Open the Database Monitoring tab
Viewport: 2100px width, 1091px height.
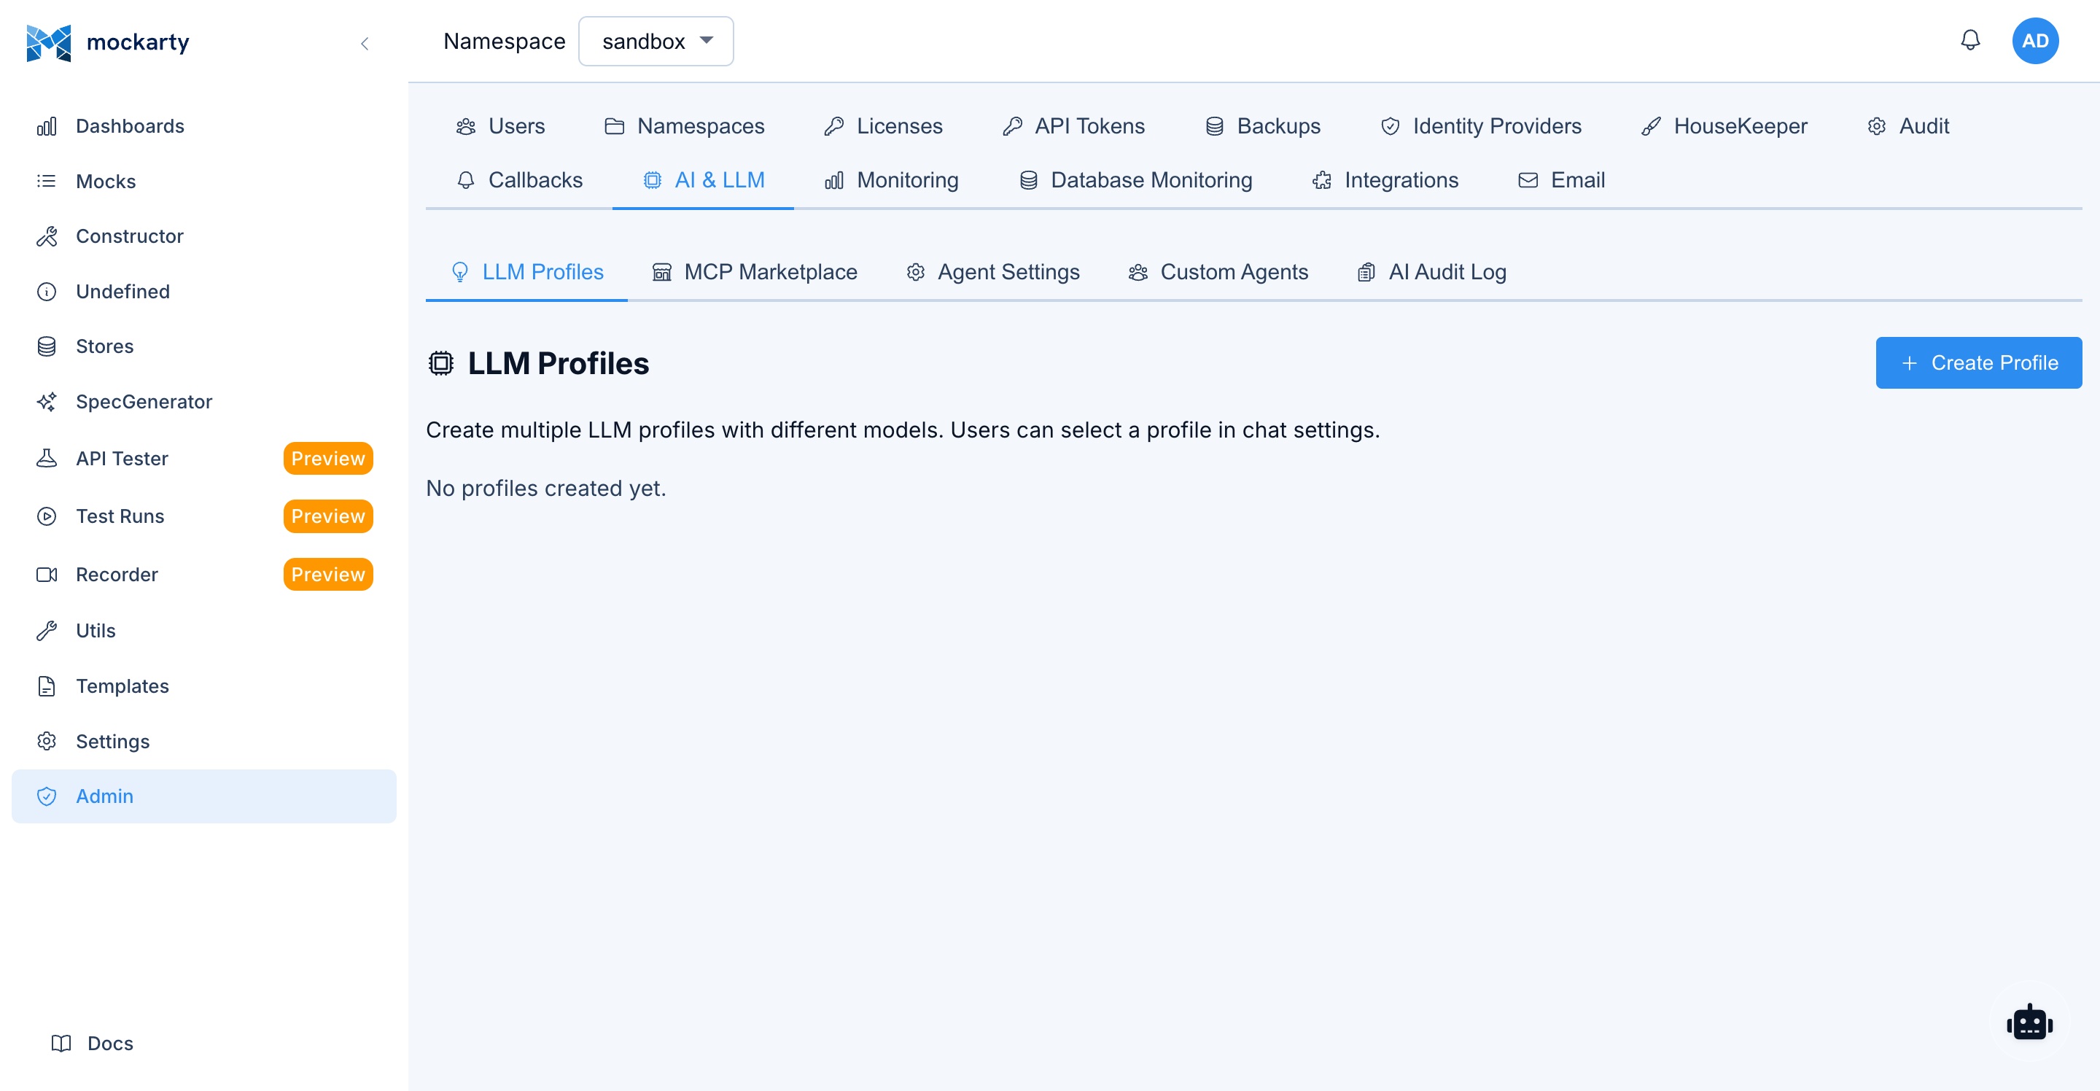(x=1135, y=180)
